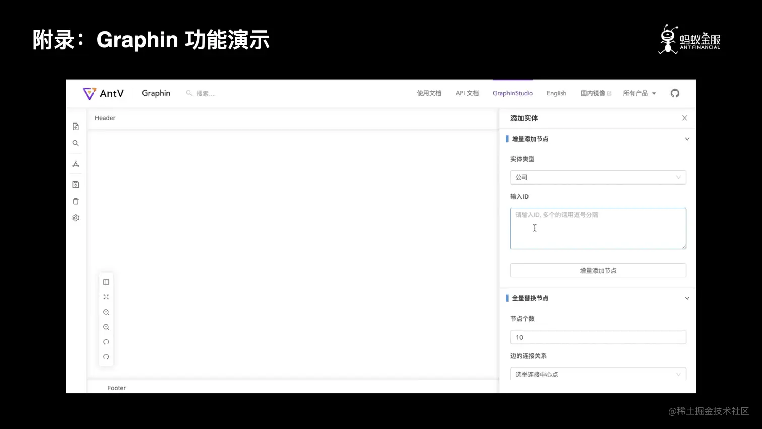
Task: Collapse the 增量添加节点 section
Action: click(687, 139)
